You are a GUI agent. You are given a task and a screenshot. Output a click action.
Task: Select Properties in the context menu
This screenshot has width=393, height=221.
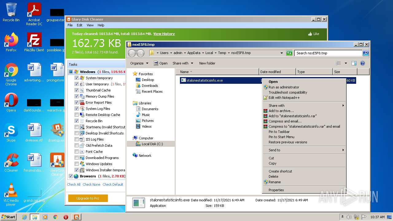[304, 190]
